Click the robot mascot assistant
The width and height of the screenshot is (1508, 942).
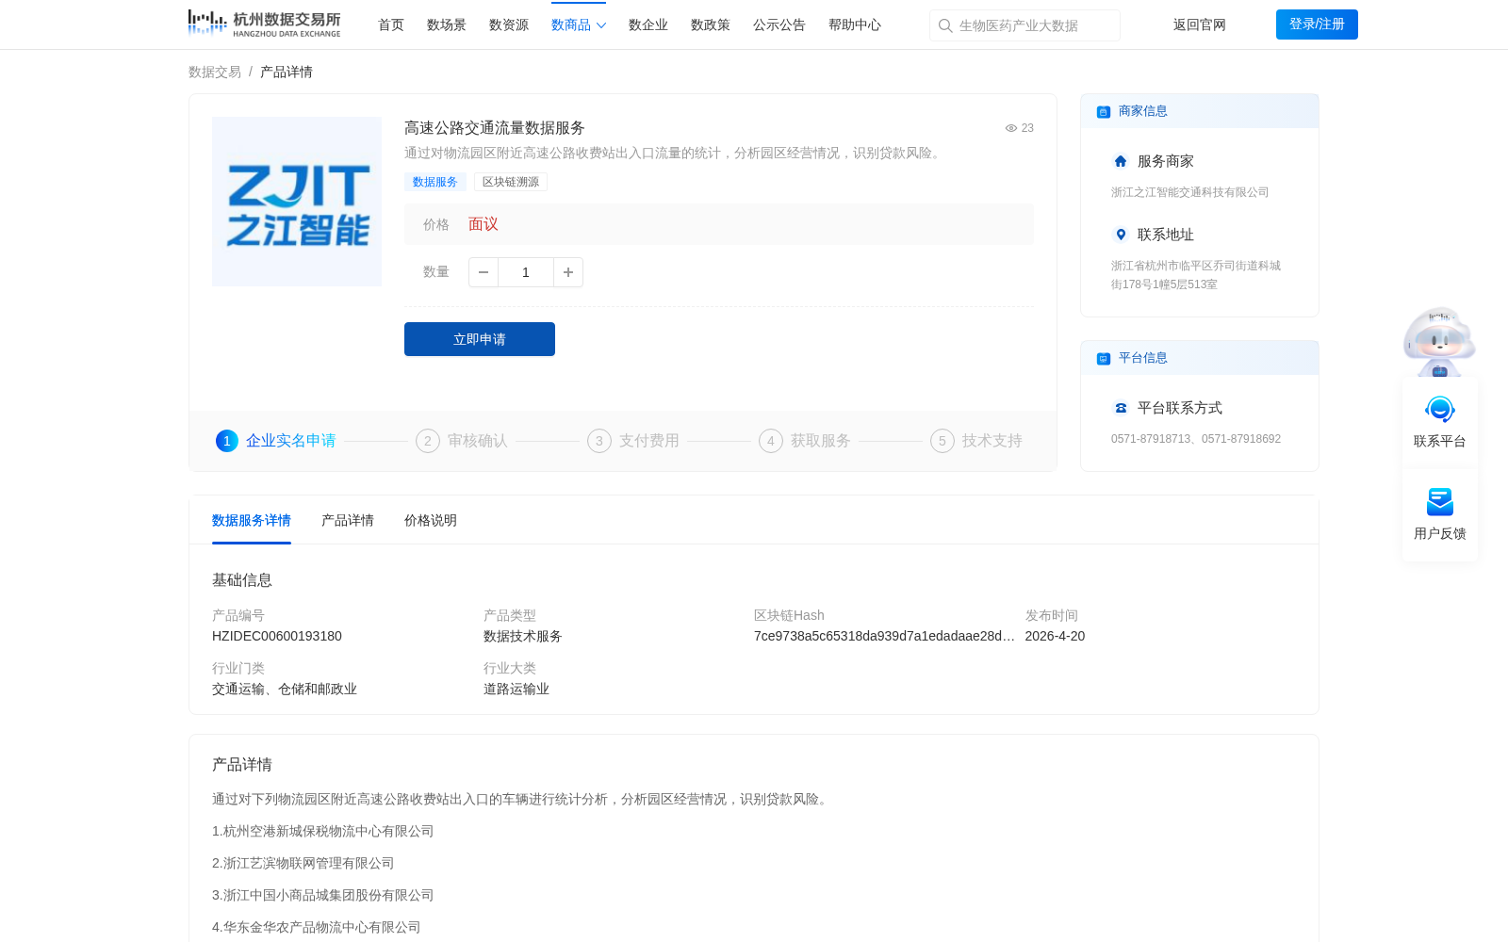tap(1439, 341)
